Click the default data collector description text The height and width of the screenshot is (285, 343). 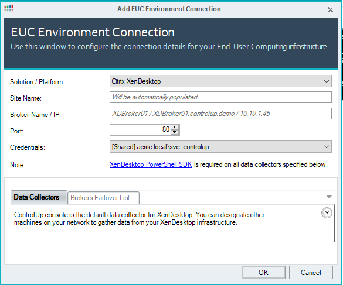pyautogui.click(x=139, y=219)
